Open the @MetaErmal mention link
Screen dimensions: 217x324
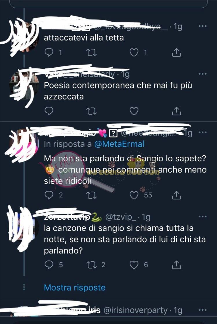point(119,144)
